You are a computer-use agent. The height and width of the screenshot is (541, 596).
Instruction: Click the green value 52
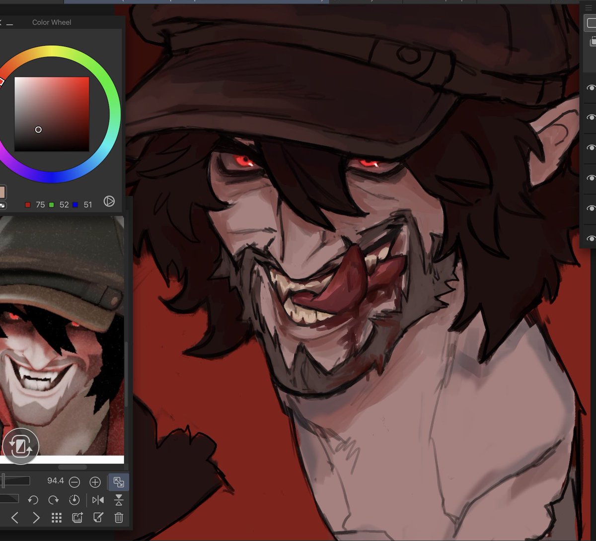tap(64, 204)
